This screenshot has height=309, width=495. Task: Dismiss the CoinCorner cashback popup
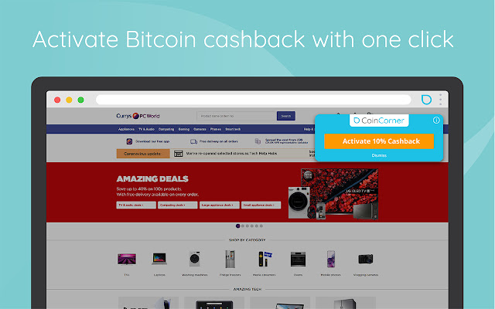pyautogui.click(x=379, y=155)
